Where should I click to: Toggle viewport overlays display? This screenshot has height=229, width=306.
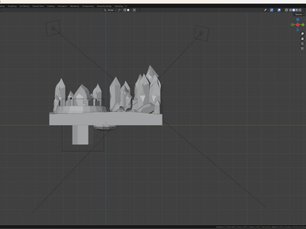click(x=279, y=10)
